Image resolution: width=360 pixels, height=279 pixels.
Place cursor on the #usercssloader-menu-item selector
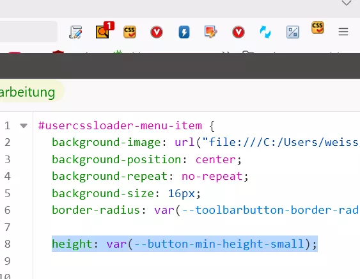[120, 125]
